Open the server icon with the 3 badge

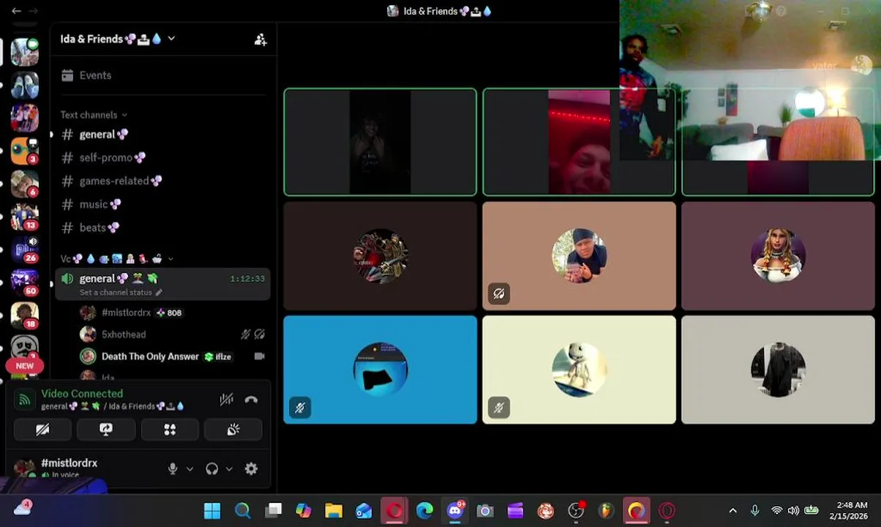coord(24,151)
